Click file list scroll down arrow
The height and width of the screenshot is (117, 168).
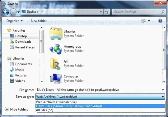[164, 82]
